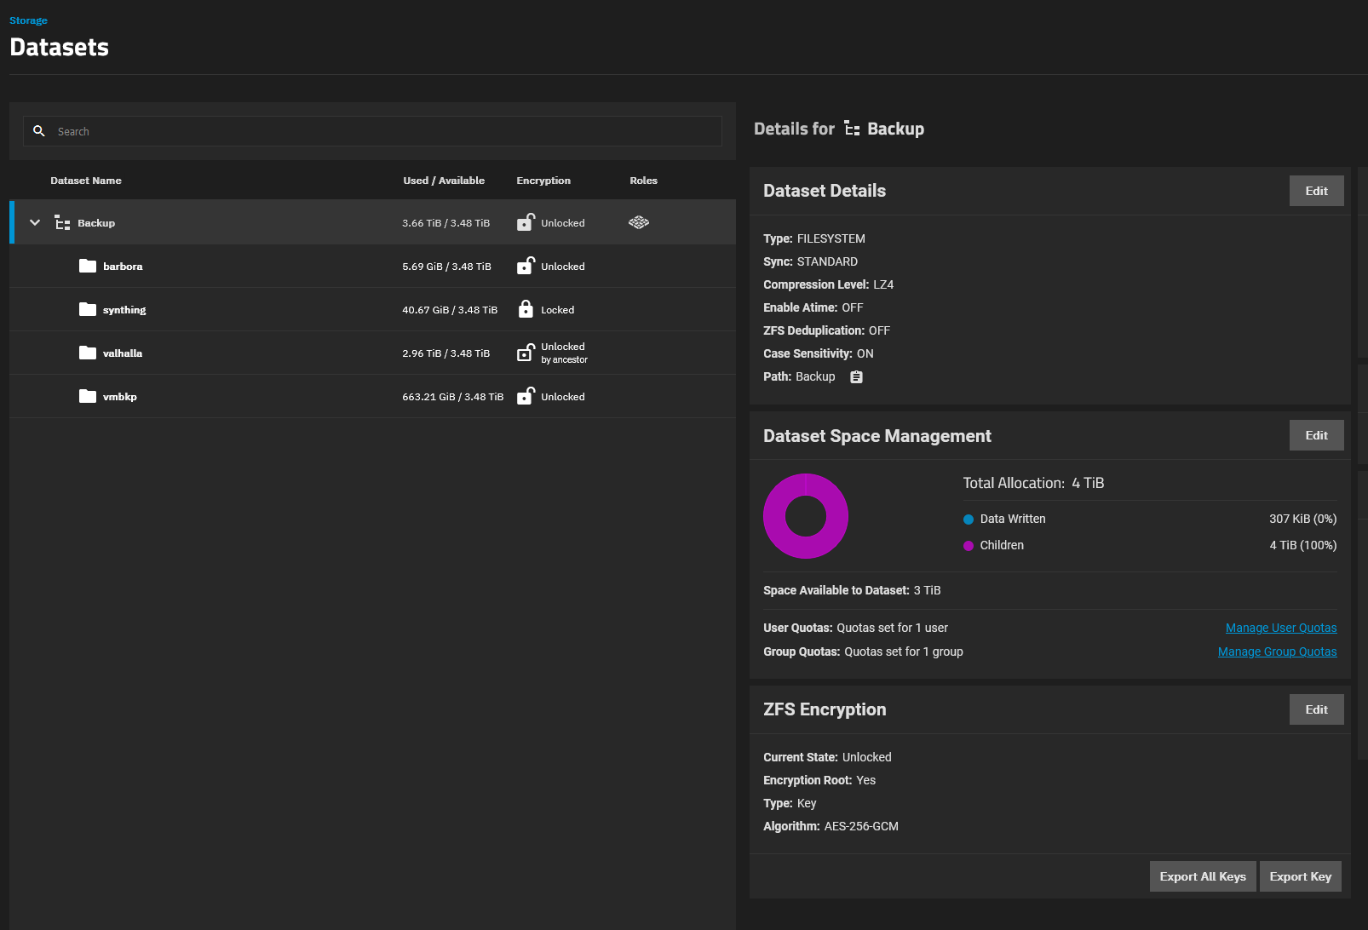Click the locked padlock icon for synthing
Image resolution: width=1368 pixels, height=930 pixels.
pyautogui.click(x=526, y=309)
